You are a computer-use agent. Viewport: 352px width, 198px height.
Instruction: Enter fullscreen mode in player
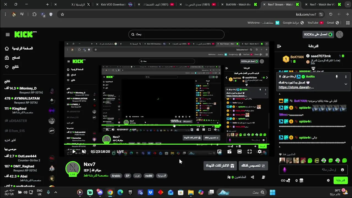(249, 152)
